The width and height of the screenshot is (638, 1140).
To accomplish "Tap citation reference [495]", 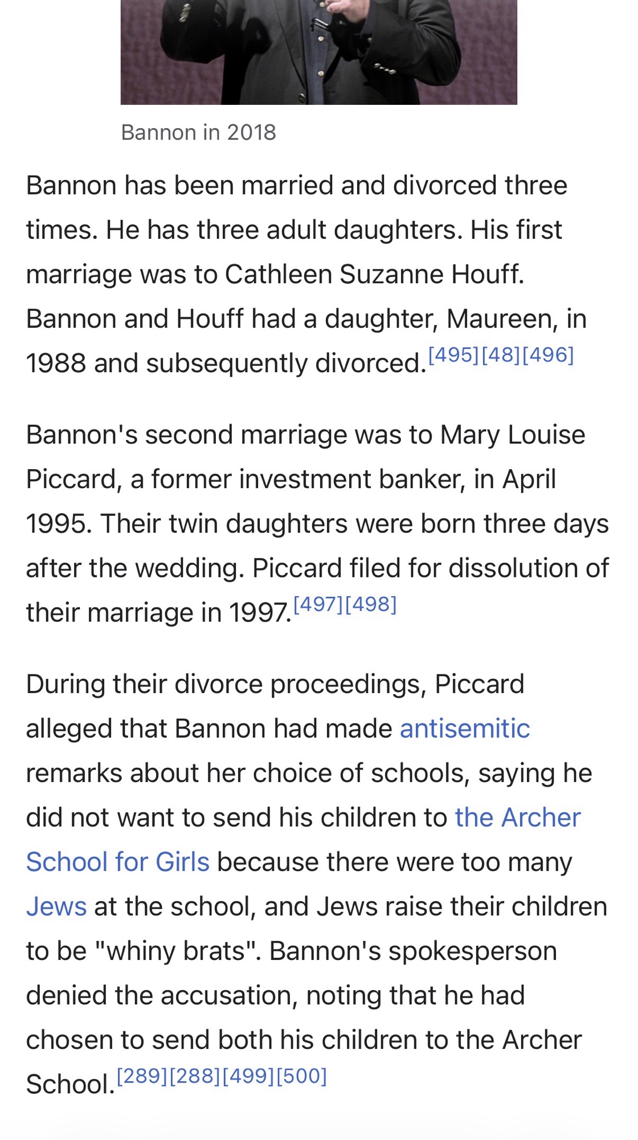I will 453,355.
